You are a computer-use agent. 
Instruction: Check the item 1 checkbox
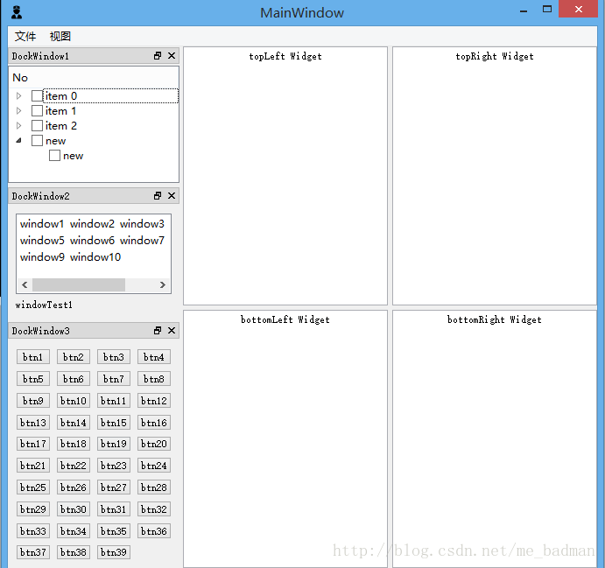(x=37, y=110)
